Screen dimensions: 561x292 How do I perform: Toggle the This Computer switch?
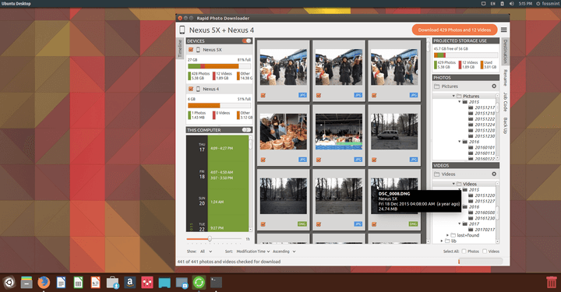click(x=246, y=130)
